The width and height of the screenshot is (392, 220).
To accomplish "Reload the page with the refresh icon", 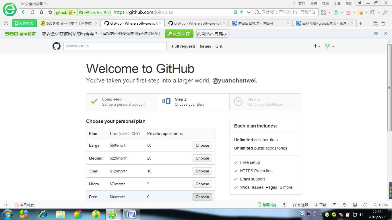I will tap(32, 12).
